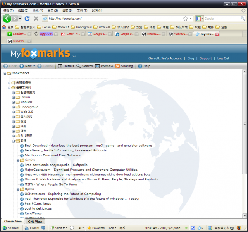Click the I like it! thumbs-up

(32, 228)
